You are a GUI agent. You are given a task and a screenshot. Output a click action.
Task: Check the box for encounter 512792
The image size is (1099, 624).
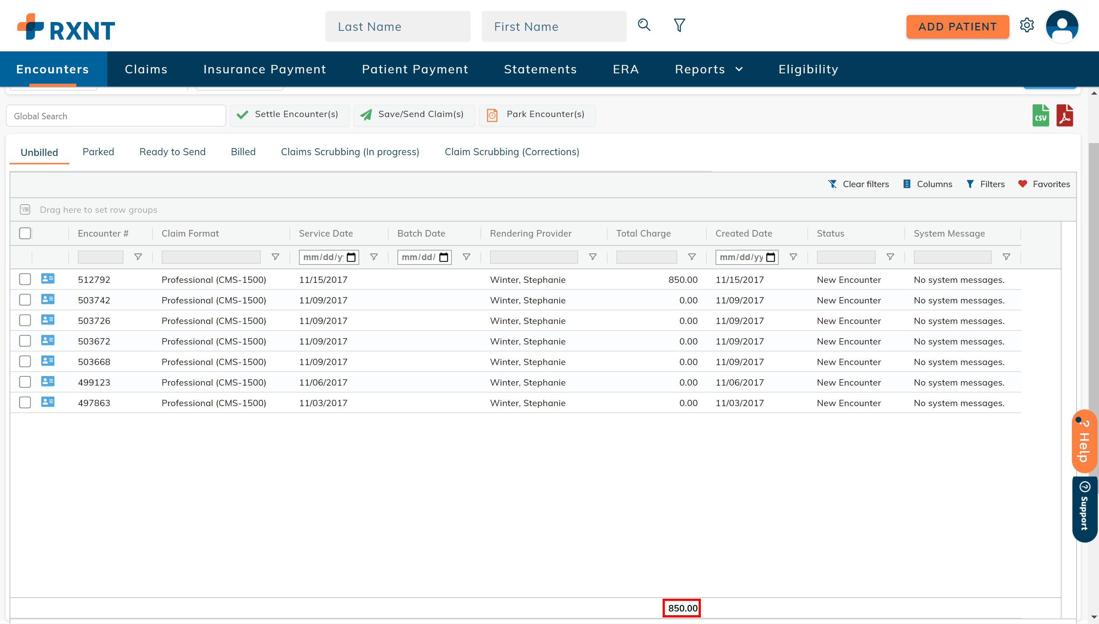point(25,280)
